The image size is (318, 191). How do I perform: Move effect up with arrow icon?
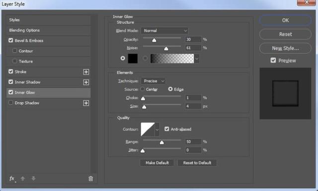(23, 179)
